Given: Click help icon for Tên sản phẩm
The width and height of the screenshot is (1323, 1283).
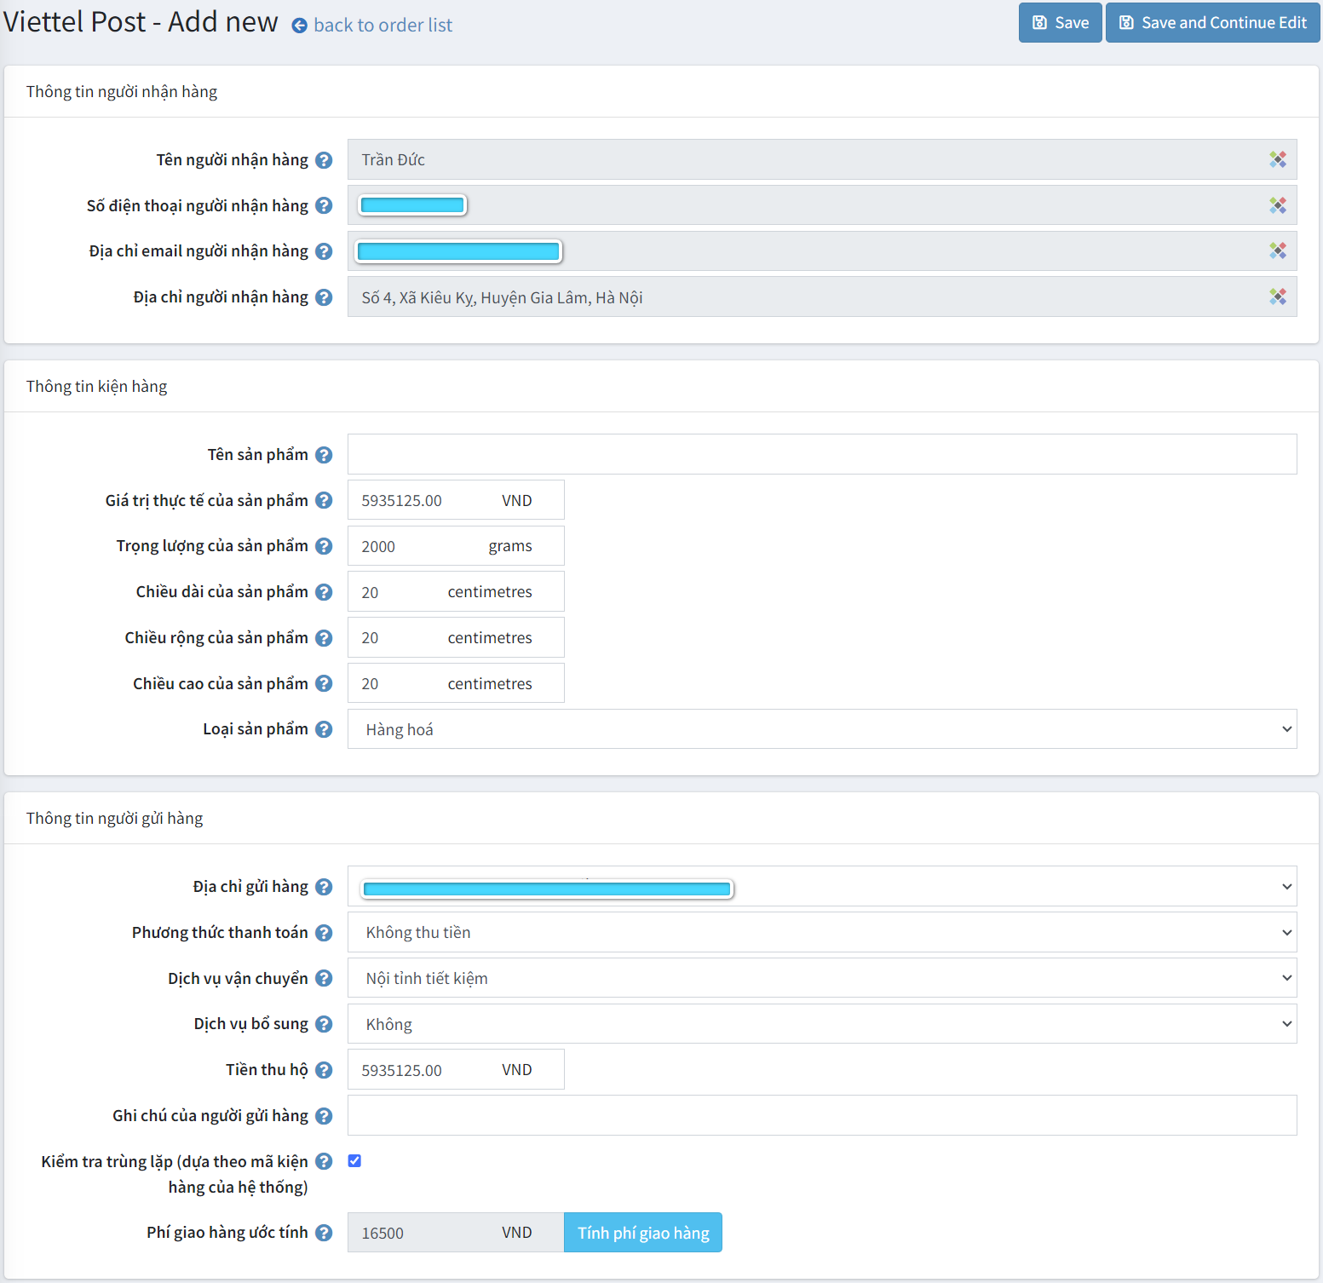Looking at the screenshot, I should point(324,455).
